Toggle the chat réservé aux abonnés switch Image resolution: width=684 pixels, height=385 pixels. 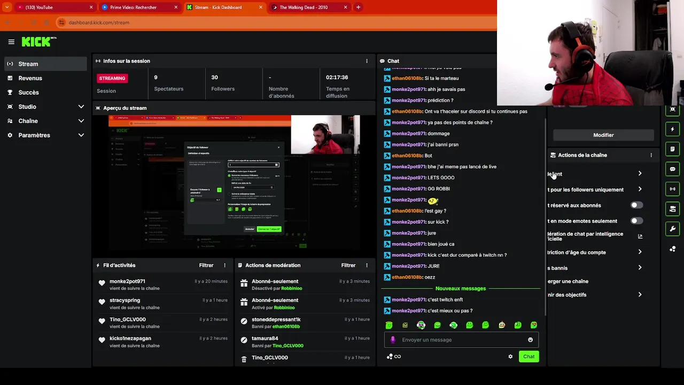tap(635, 205)
